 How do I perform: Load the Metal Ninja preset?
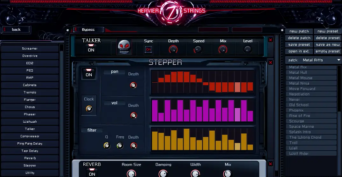[311, 83]
